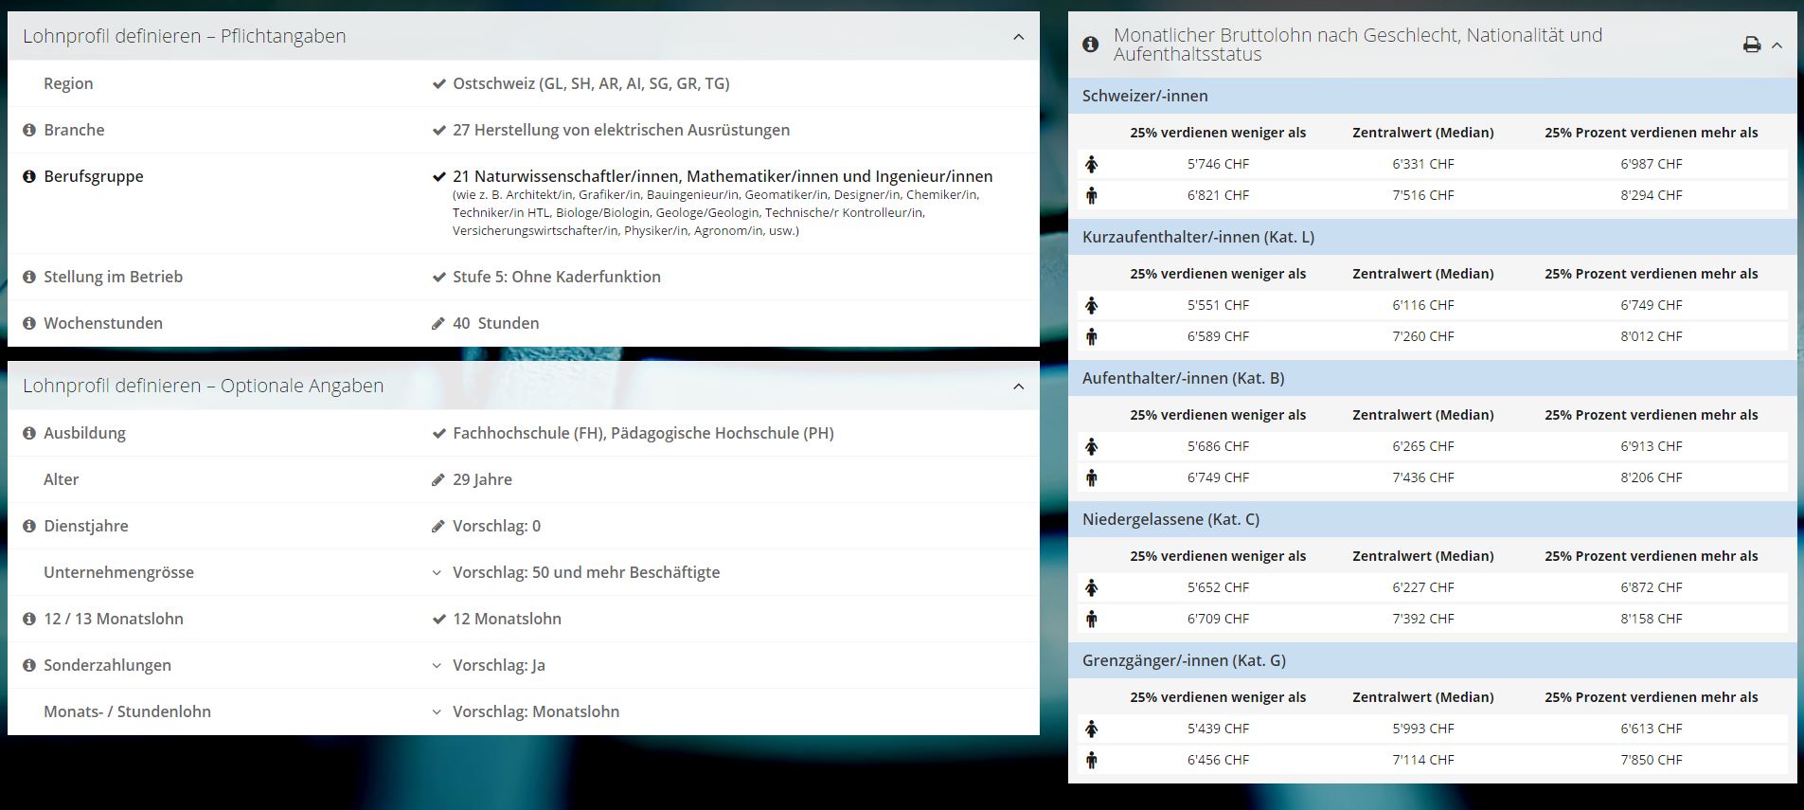This screenshot has height=810, width=1804.
Task: Change Berufsgruppe 21 Naturwissenschaftler/innen selection
Action: click(723, 176)
